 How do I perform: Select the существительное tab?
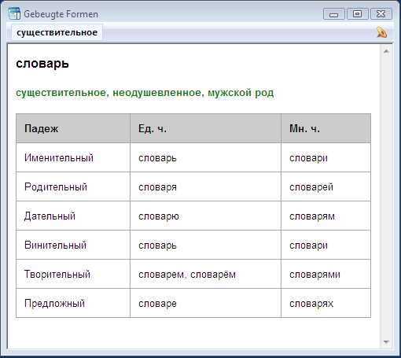coord(57,32)
